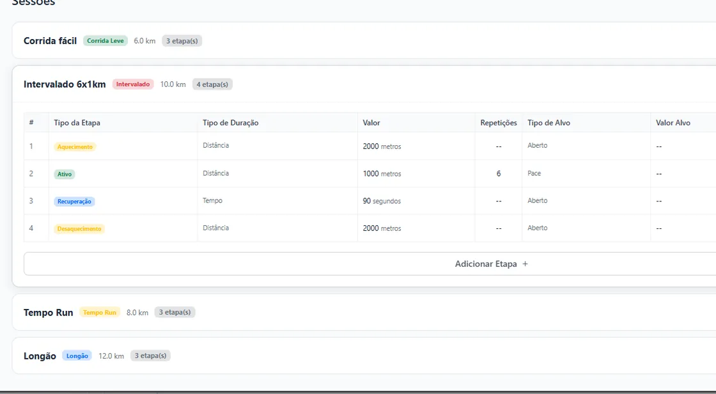Click the 3 etapa(s) badge for Corrida fácil
Image resolution: width=716 pixels, height=394 pixels.
pyautogui.click(x=182, y=41)
